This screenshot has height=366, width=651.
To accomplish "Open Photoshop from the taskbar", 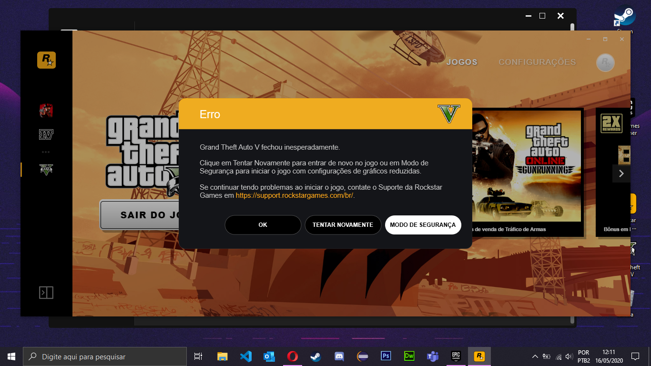I will 386,356.
